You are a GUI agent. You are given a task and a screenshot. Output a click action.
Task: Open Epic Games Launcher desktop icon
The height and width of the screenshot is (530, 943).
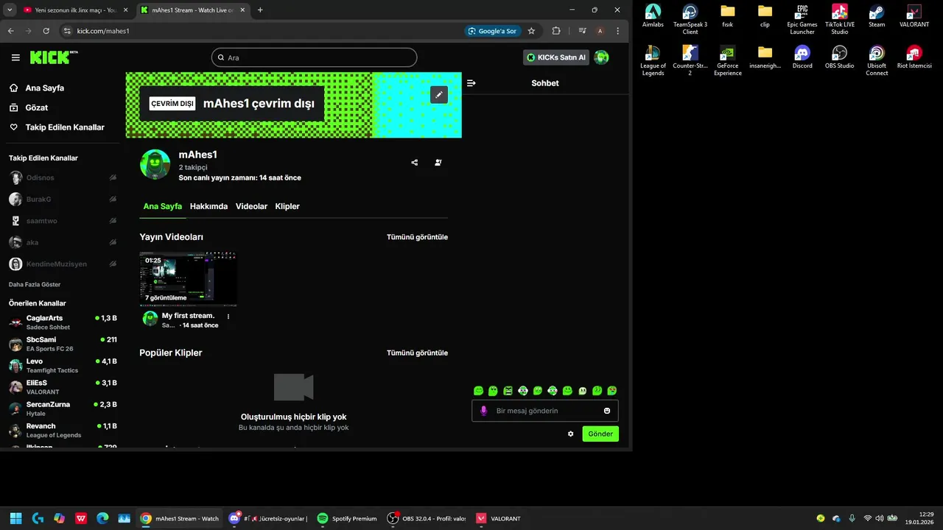point(802,19)
